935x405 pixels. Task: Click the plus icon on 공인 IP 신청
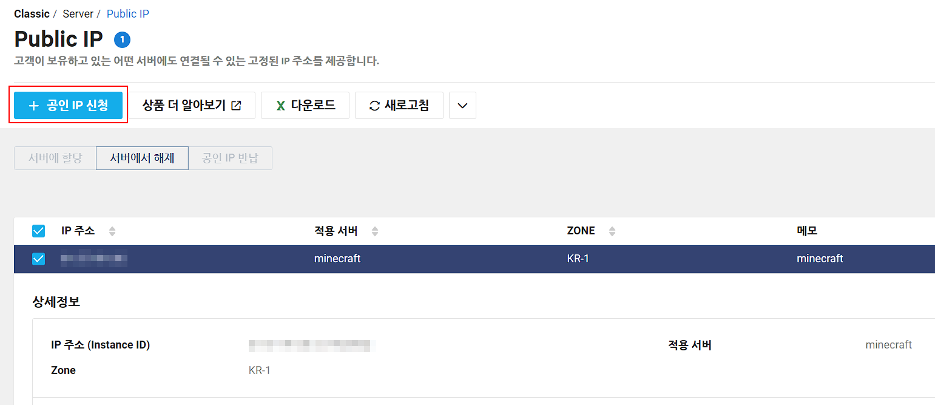click(33, 106)
